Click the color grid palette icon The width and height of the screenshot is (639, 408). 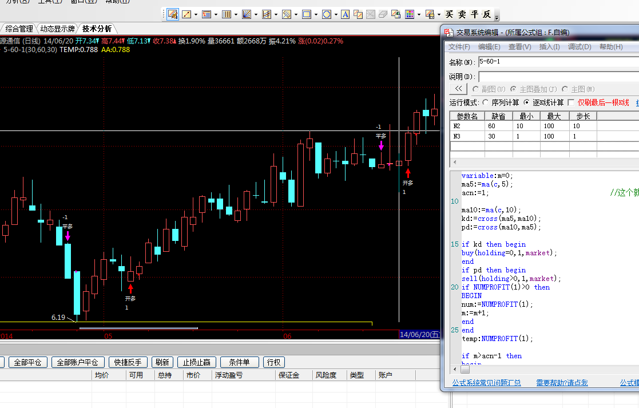(410, 14)
